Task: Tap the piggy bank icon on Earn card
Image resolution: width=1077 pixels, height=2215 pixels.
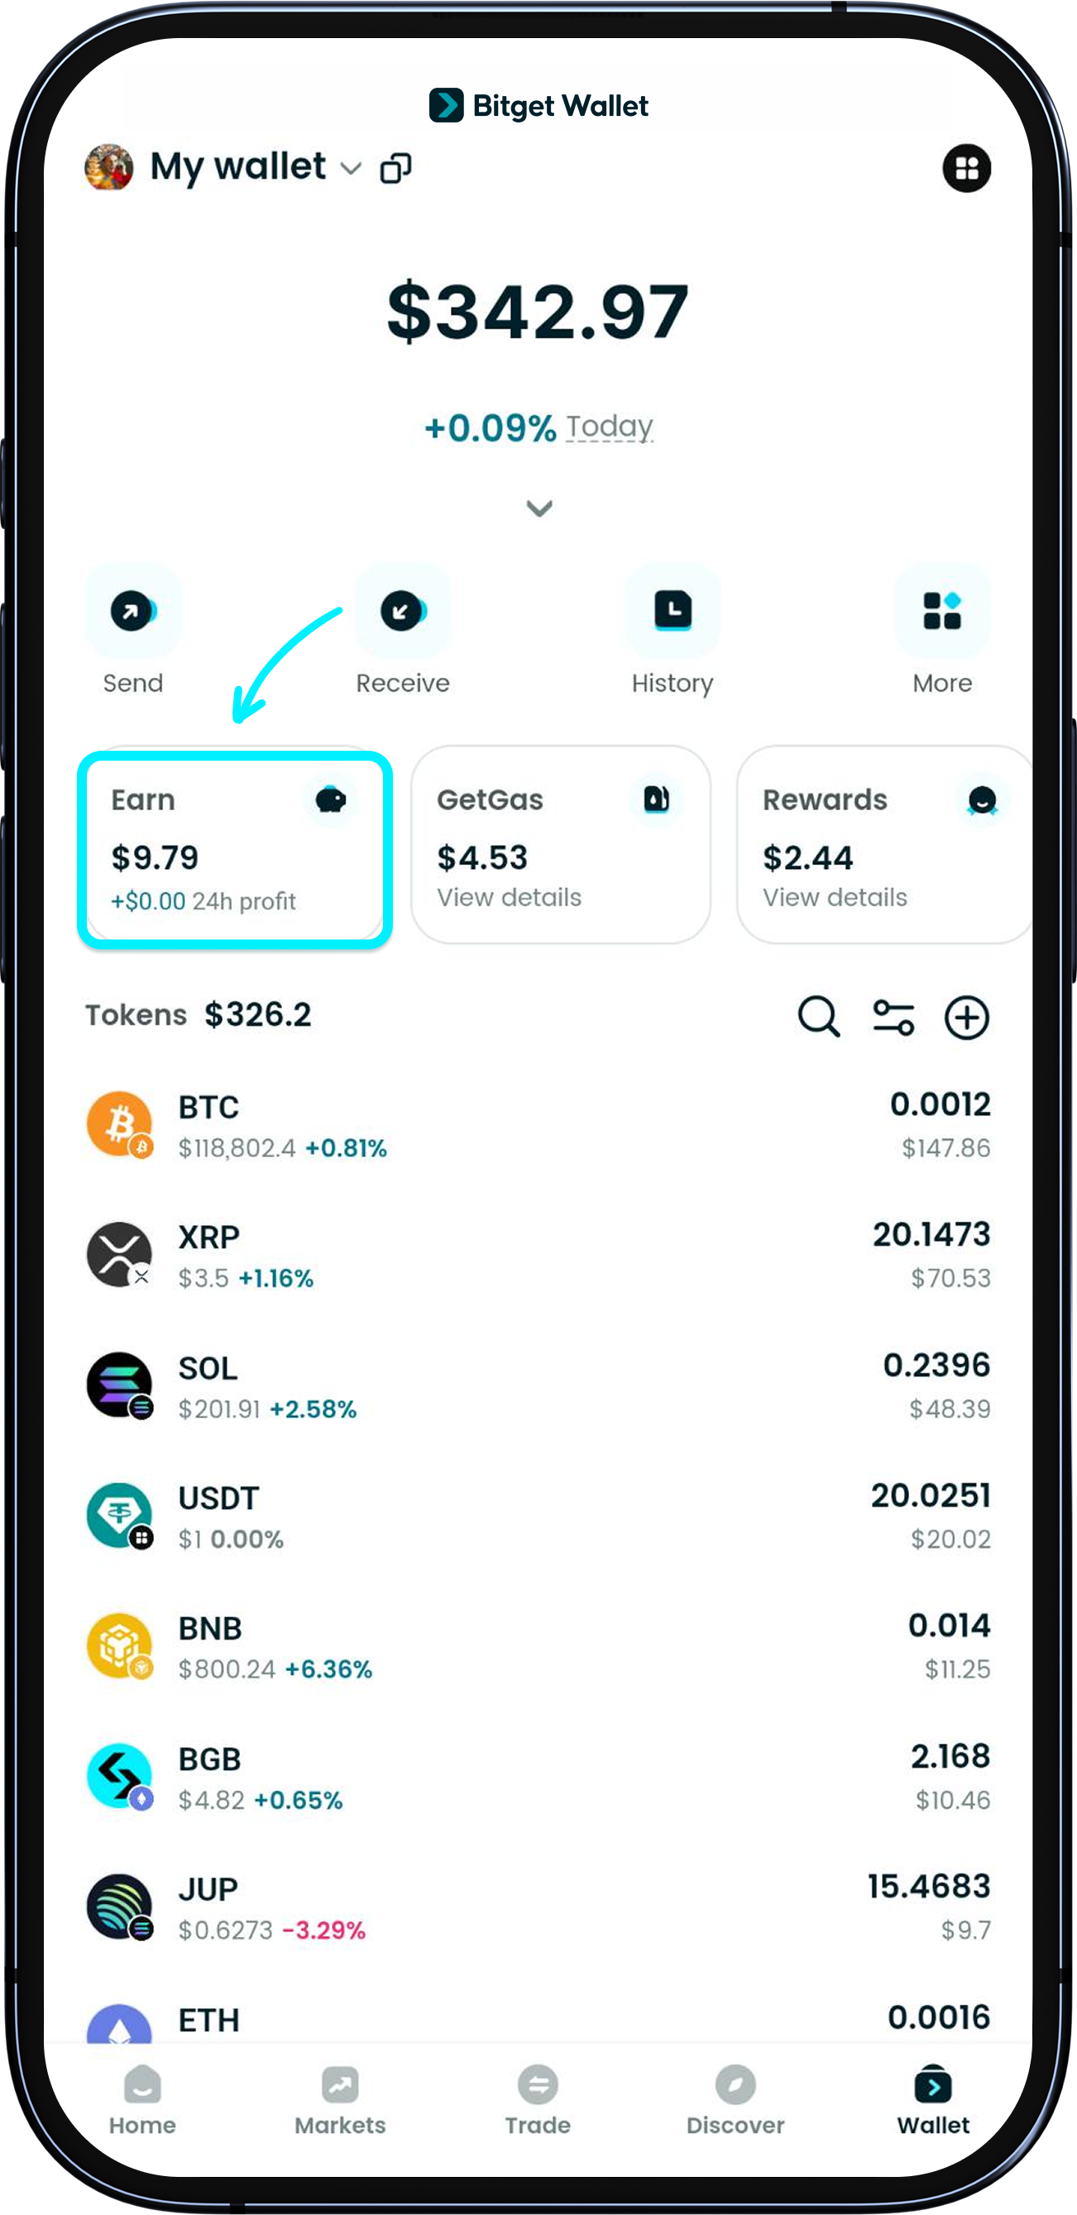Action: tap(331, 799)
